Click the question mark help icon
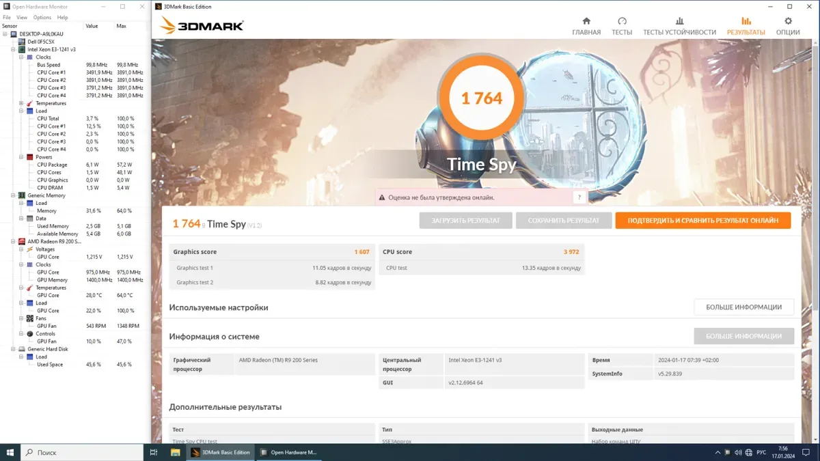 click(x=579, y=197)
